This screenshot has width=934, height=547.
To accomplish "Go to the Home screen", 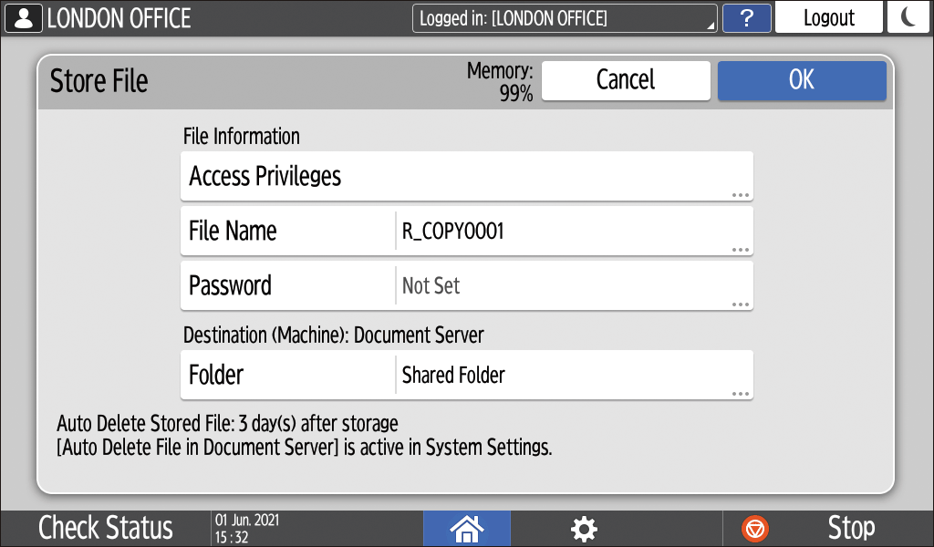I will (467, 528).
